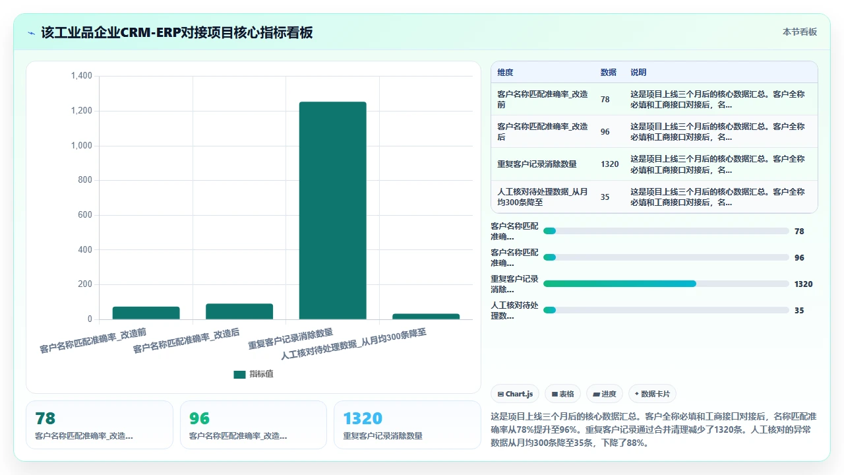Viewport: 844px width, 475px height.
Task: Click the summary paragraph below the tags
Action: coord(654,429)
